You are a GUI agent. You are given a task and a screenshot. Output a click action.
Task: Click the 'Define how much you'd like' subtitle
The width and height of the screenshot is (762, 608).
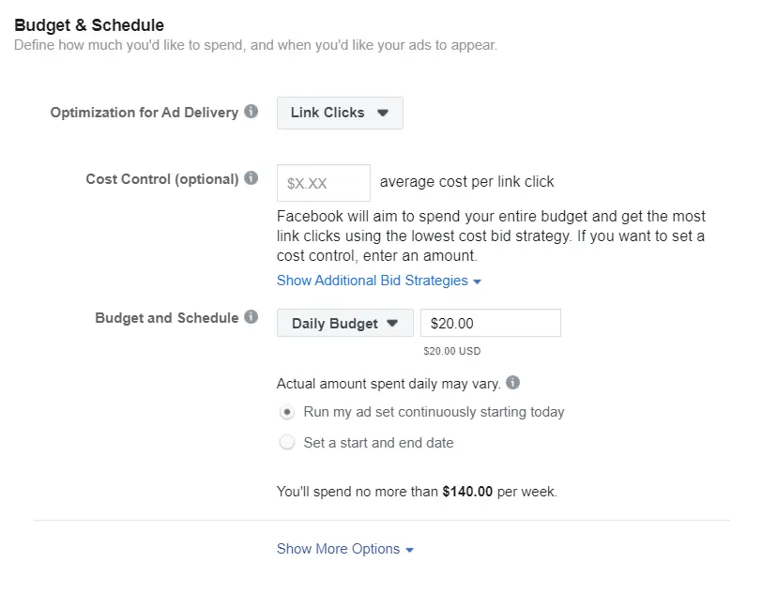coord(255,45)
